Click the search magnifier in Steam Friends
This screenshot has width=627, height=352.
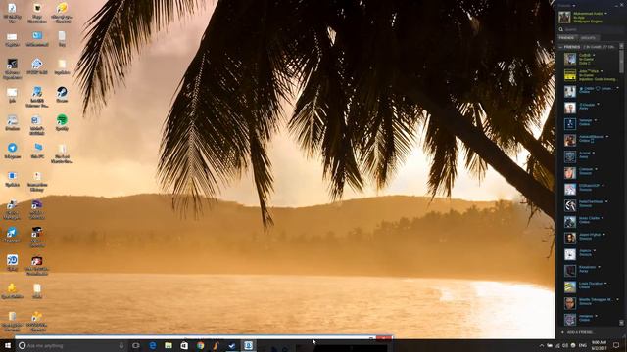tap(561, 29)
